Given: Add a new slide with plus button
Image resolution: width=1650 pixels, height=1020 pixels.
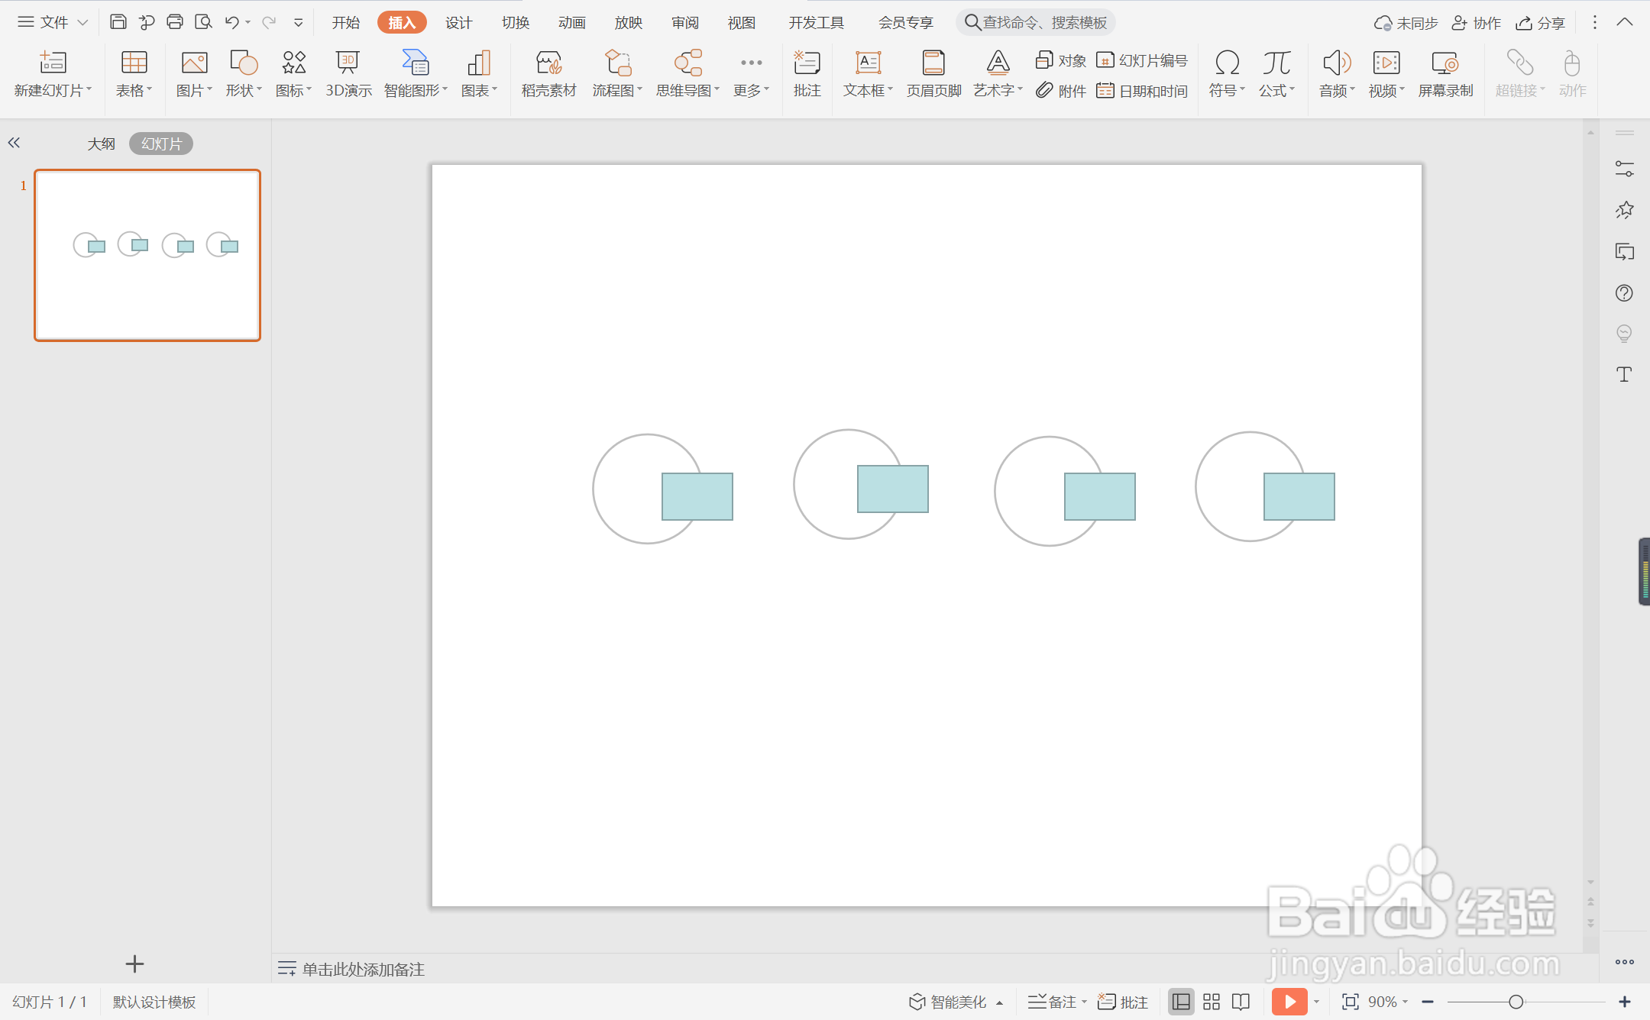Looking at the screenshot, I should [134, 964].
